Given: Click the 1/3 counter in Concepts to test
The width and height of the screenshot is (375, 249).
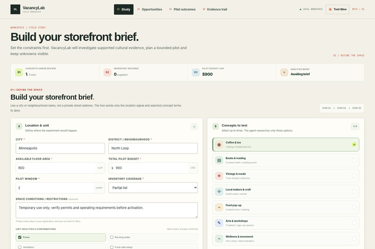Looking at the screenshot, I should coord(355,126).
